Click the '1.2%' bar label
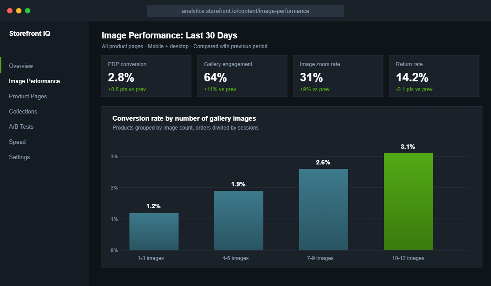Image resolution: width=491 pixels, height=286 pixels. pyautogui.click(x=153, y=206)
